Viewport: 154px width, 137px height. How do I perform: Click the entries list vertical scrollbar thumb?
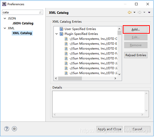(120, 33)
